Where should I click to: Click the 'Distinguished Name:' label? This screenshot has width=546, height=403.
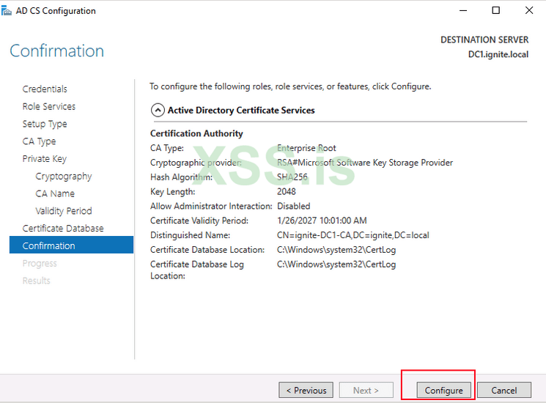tap(190, 235)
